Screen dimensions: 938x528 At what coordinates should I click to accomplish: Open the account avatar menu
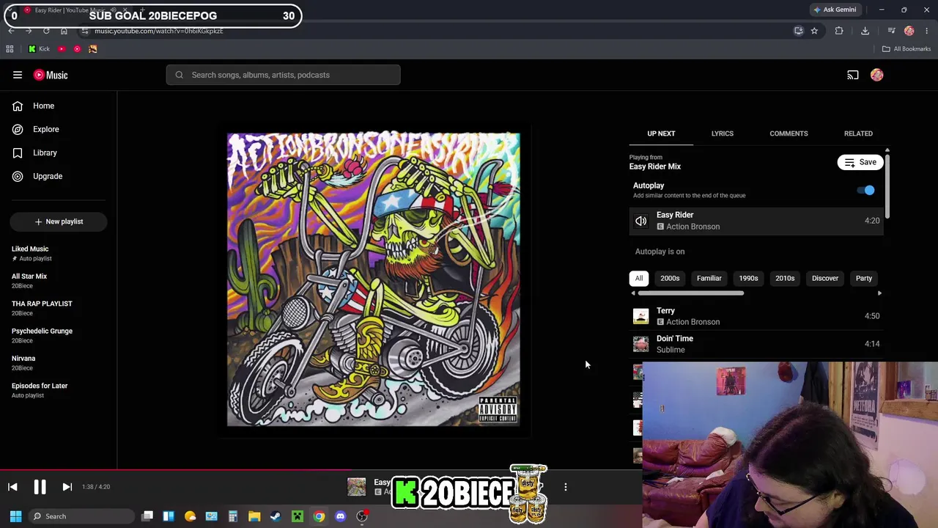[877, 75]
